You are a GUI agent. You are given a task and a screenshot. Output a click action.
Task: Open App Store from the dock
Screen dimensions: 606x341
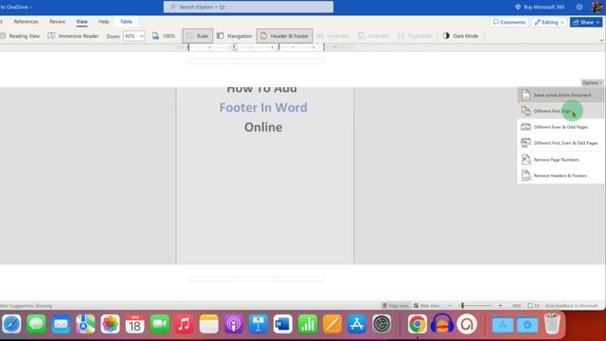point(357,324)
